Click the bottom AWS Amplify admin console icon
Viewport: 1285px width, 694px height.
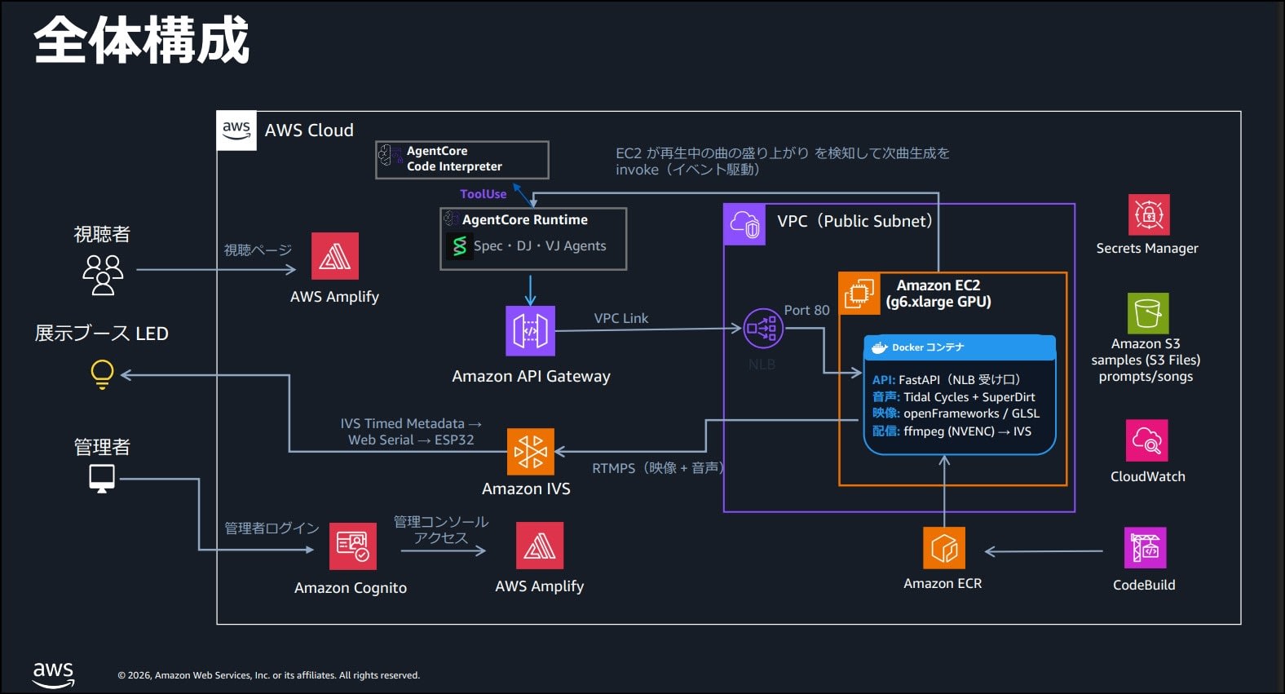tap(540, 546)
